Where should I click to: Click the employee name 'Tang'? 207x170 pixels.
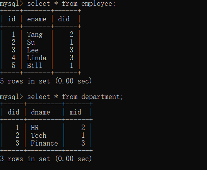[x=35, y=35]
